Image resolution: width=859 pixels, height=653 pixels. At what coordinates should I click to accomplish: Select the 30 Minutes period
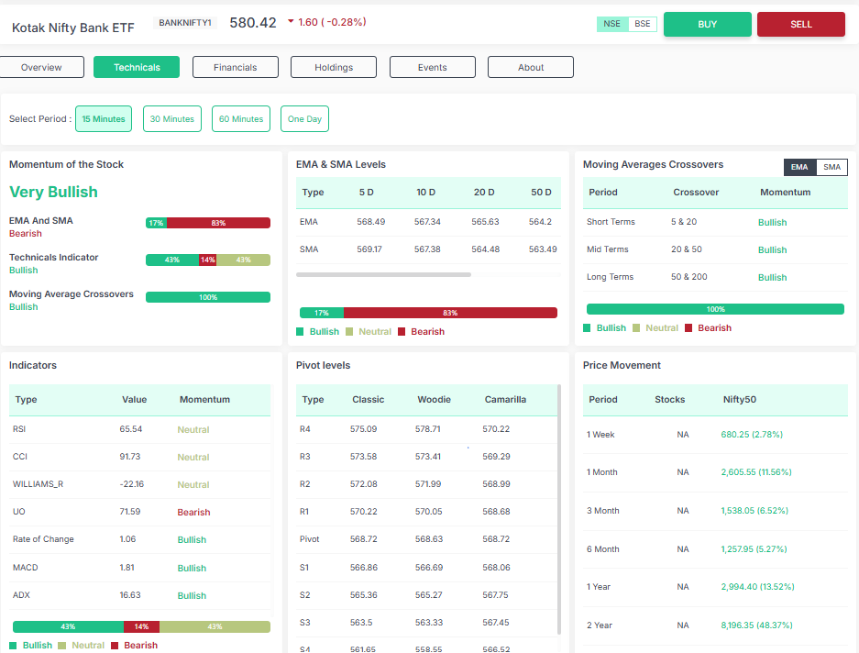pyautogui.click(x=172, y=119)
